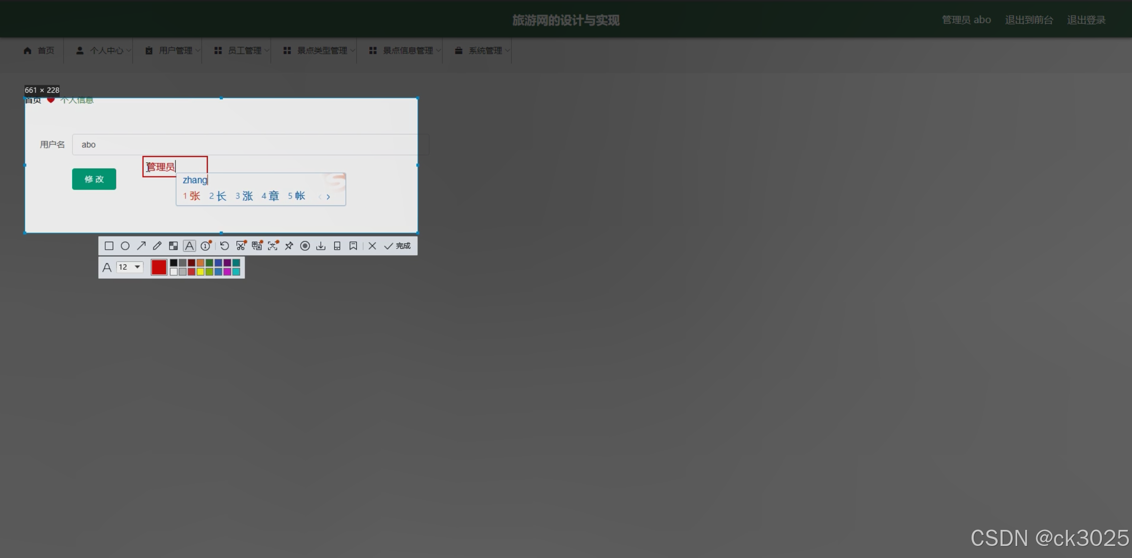Select the pencil drawing tool
Image resolution: width=1132 pixels, height=558 pixels.
click(x=157, y=246)
